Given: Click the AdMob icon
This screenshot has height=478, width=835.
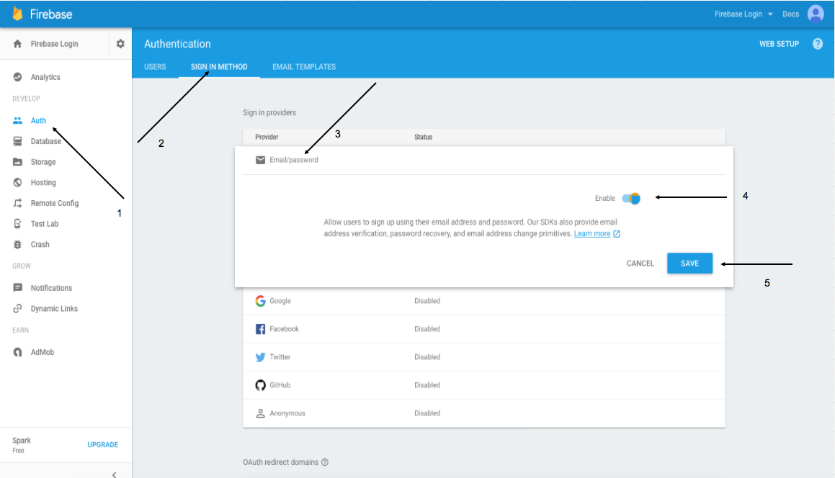Looking at the screenshot, I should pos(17,352).
